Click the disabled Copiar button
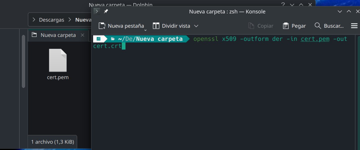Image resolution: width=360 pixels, height=150 pixels. click(x=261, y=26)
